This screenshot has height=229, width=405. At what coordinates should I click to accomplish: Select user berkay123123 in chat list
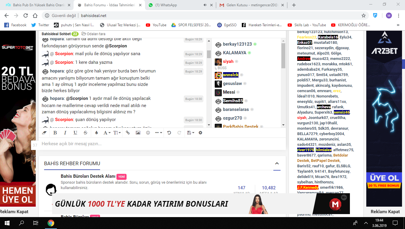[237, 44]
